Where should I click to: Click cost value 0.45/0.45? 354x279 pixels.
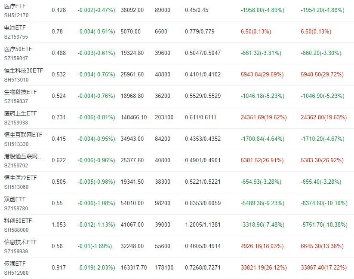pos(197,10)
